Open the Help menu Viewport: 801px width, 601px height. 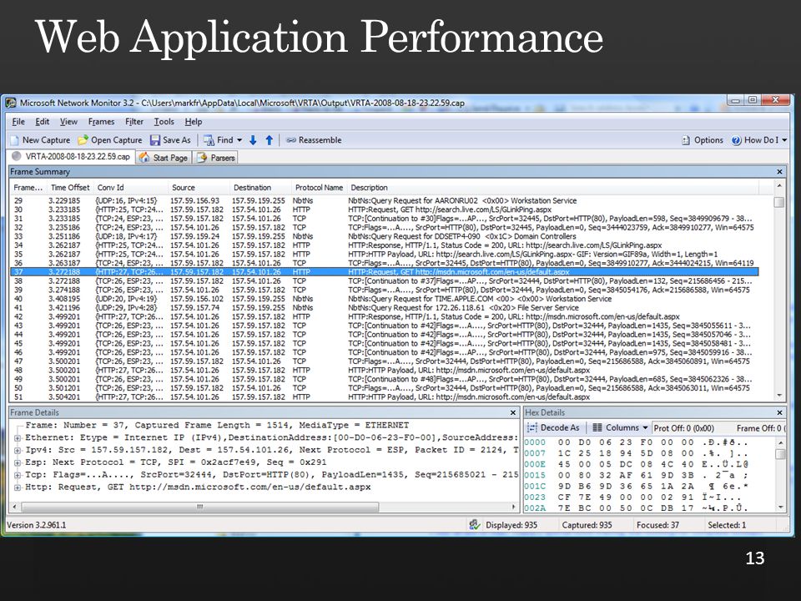(194, 122)
